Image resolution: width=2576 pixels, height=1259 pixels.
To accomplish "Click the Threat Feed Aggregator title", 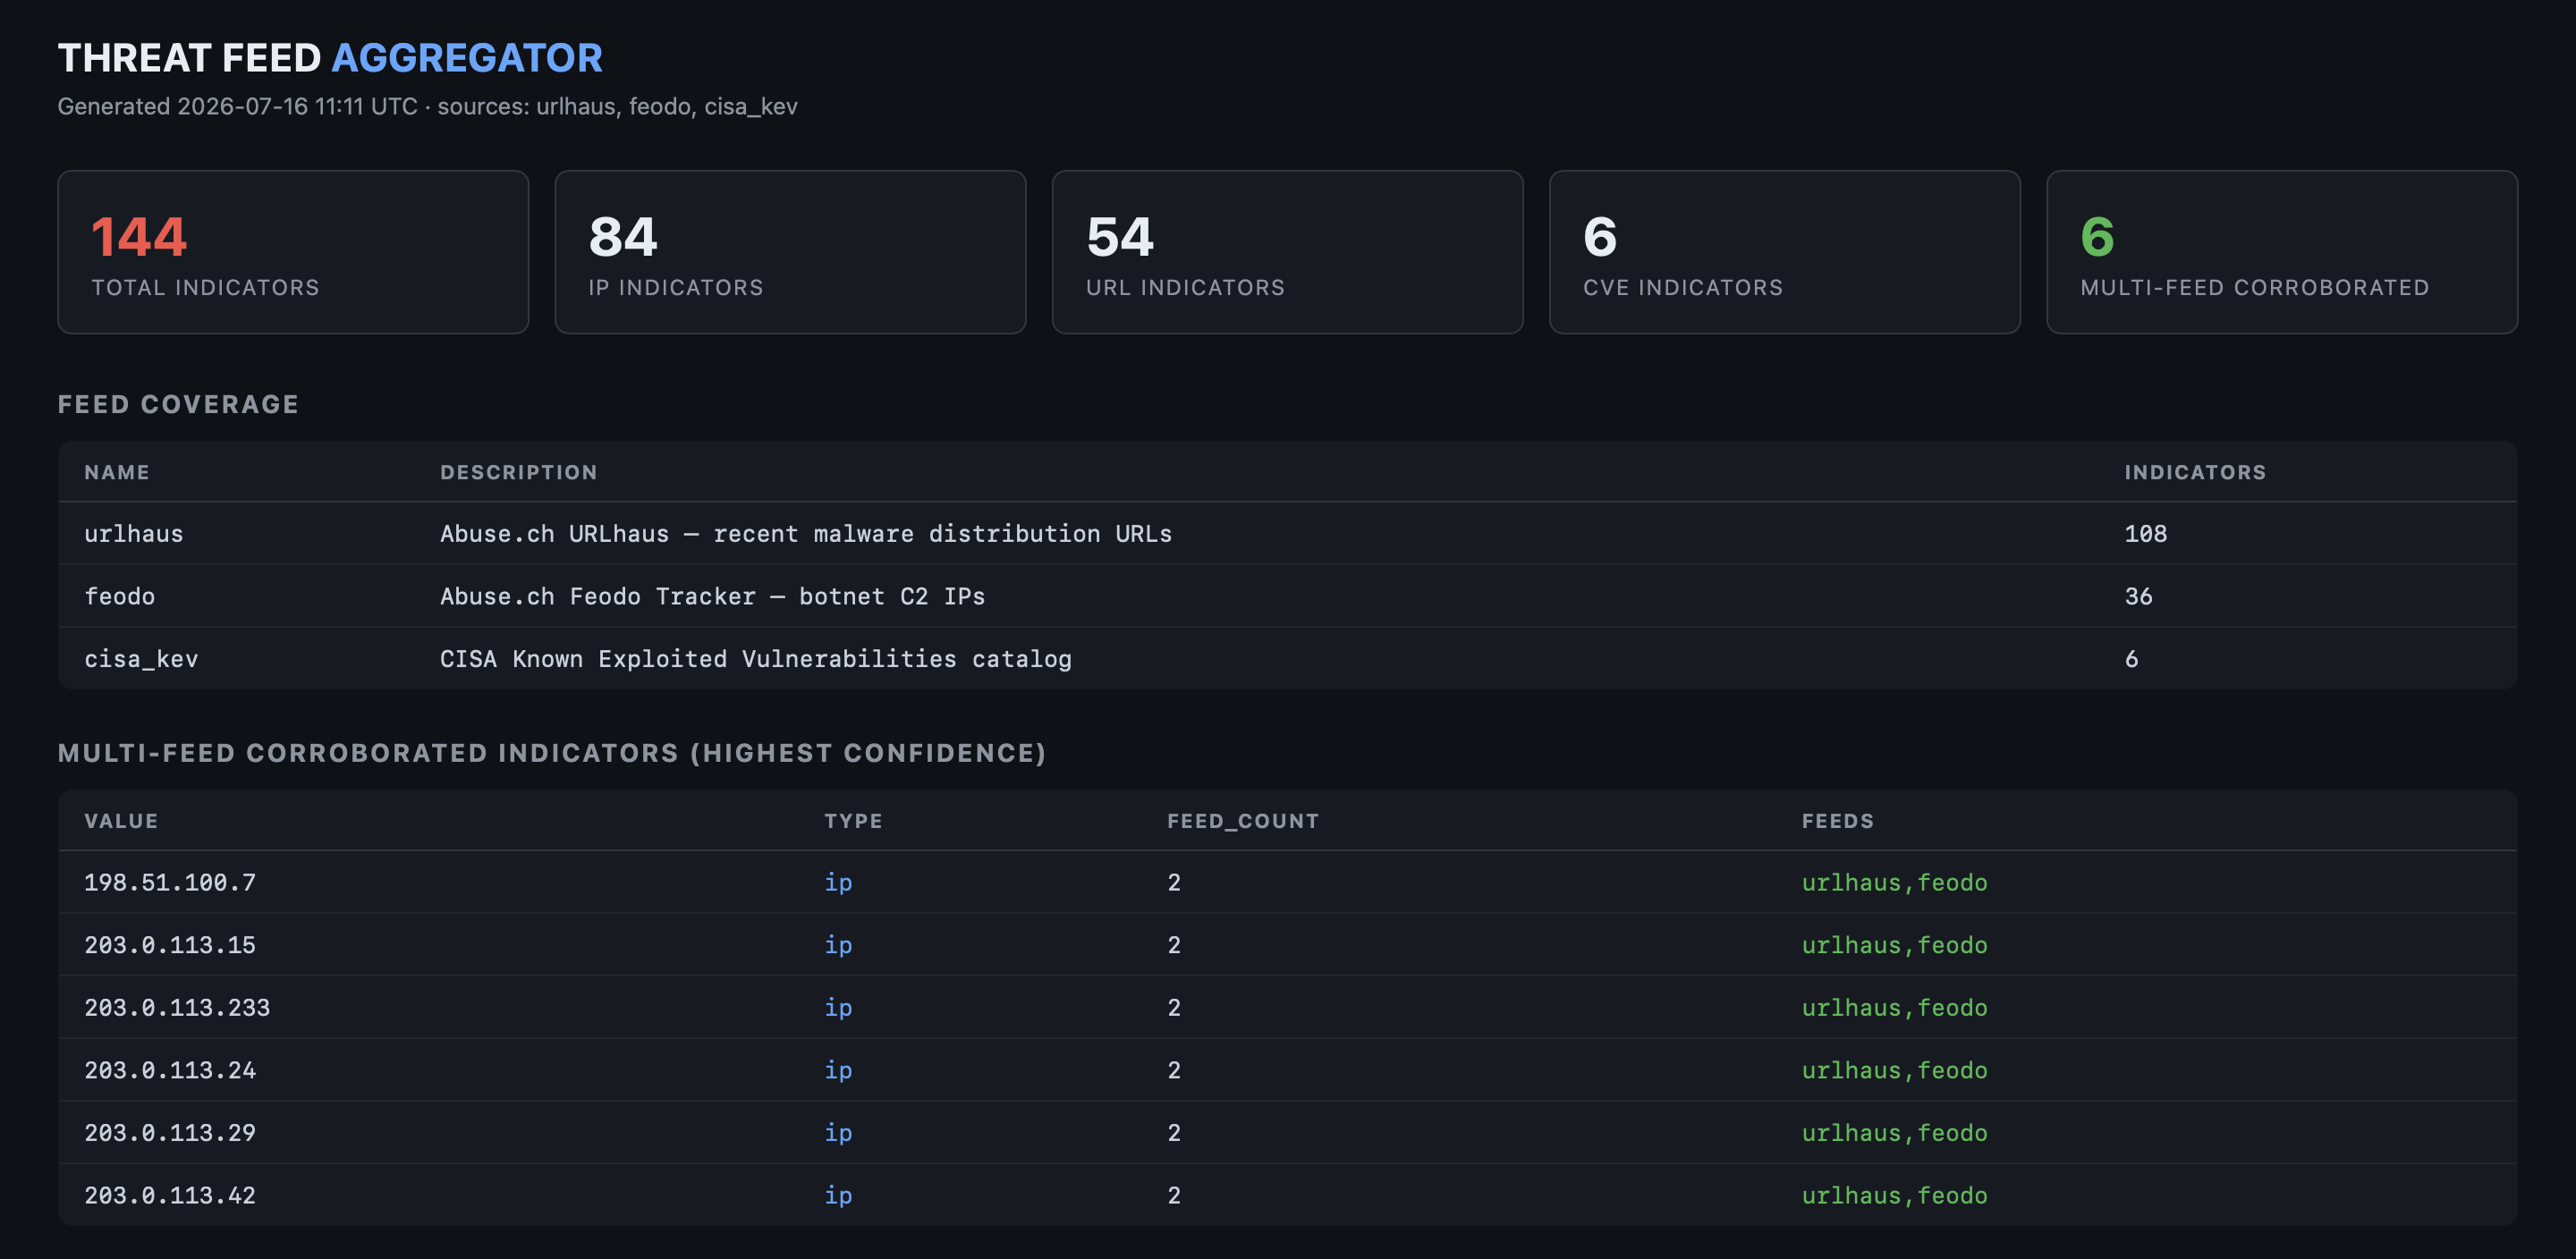I will click(x=330, y=58).
